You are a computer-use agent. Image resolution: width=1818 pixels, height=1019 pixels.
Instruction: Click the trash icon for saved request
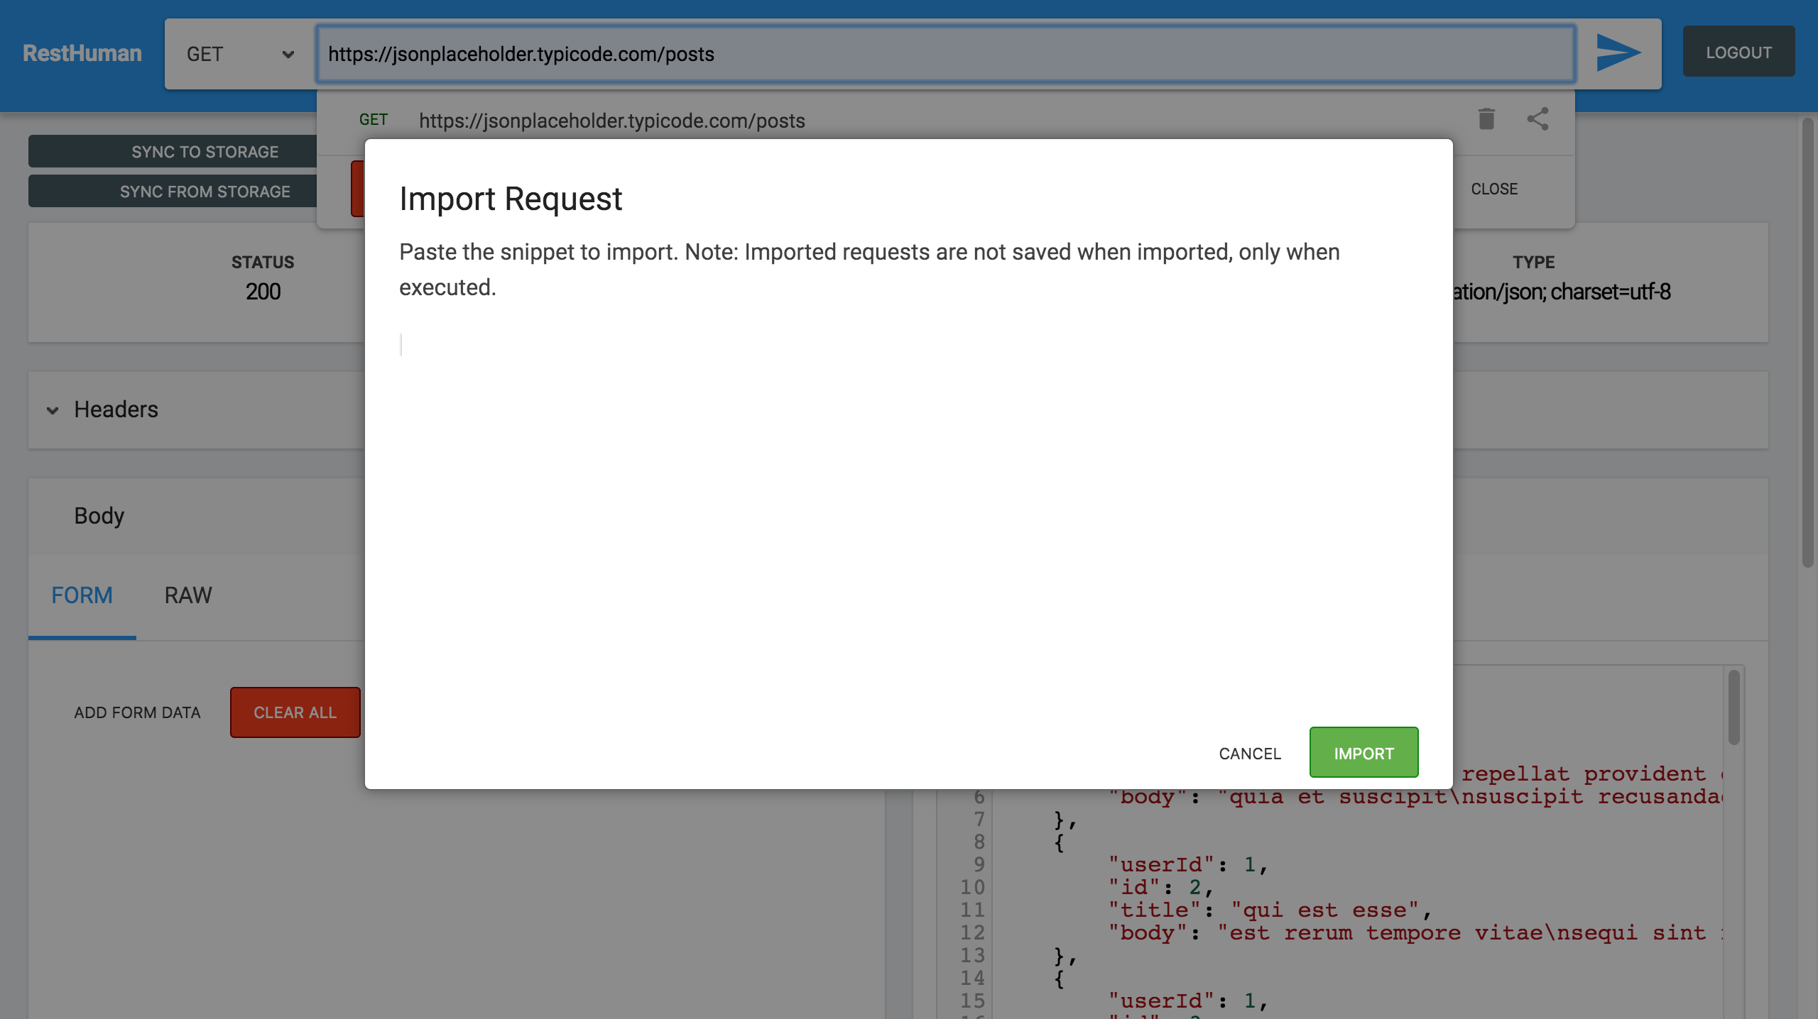(1486, 119)
